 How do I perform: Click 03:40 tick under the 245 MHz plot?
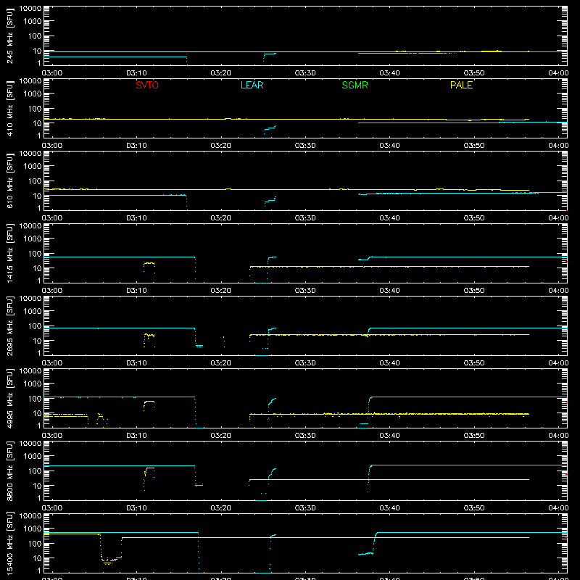pyautogui.click(x=389, y=73)
